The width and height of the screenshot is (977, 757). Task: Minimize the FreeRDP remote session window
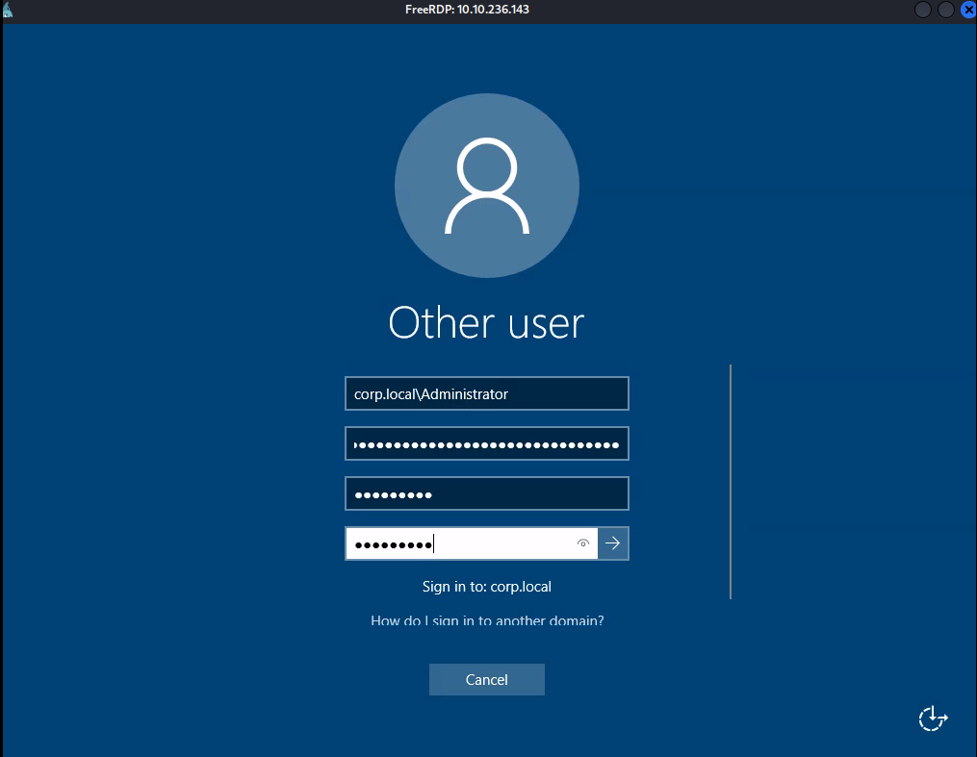(923, 9)
